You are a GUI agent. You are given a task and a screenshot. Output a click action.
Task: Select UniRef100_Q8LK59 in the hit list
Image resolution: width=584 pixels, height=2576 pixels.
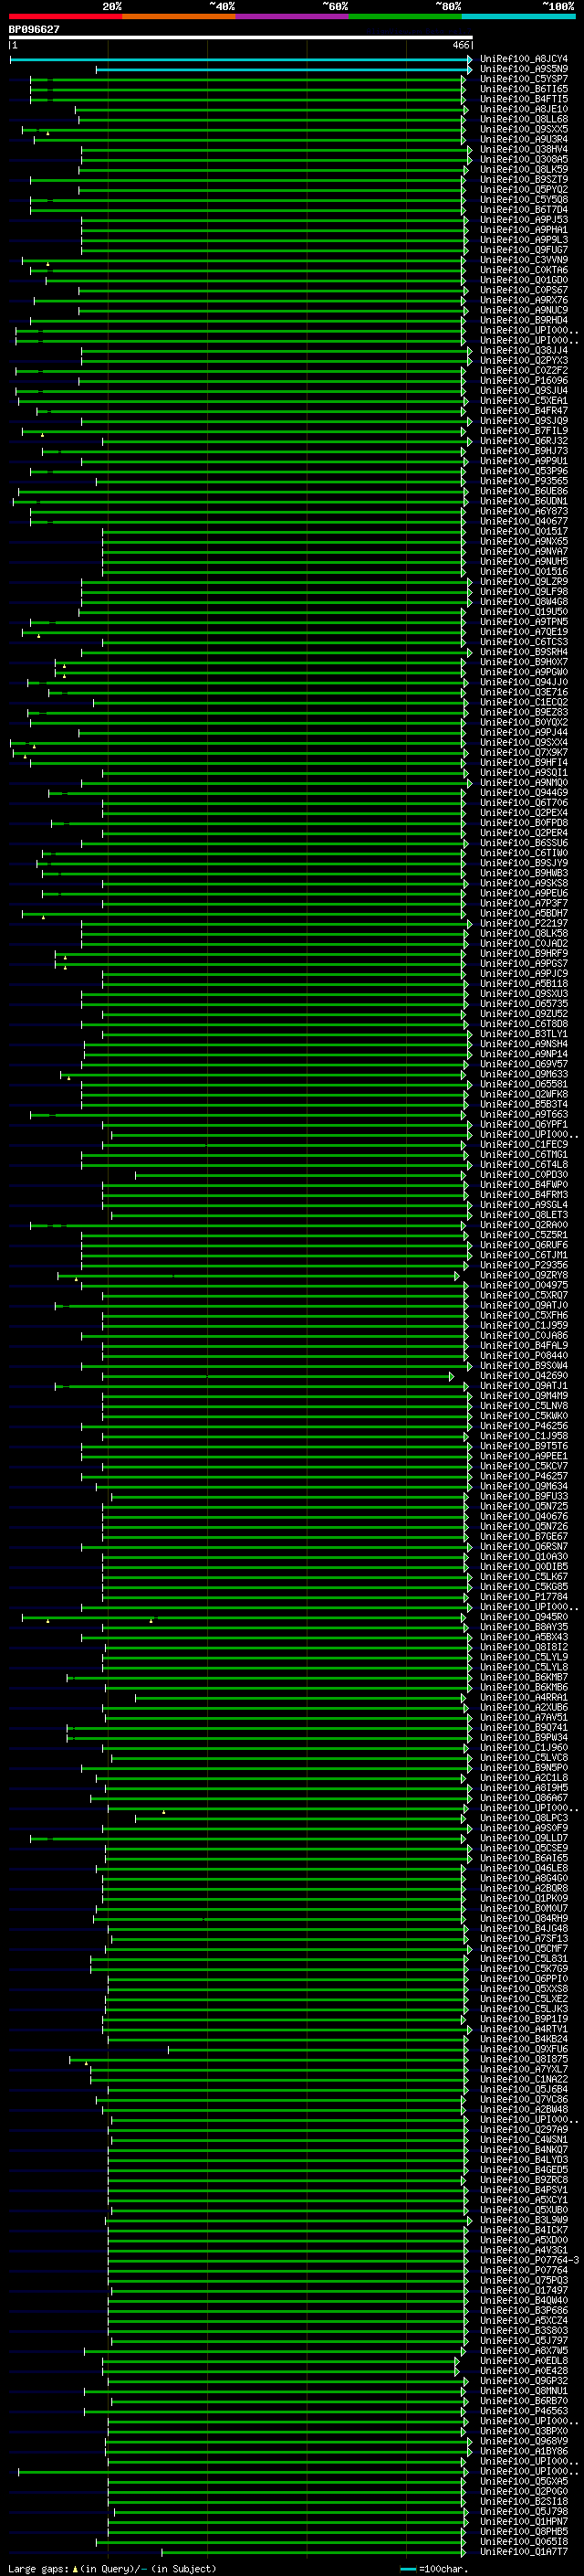(x=523, y=169)
